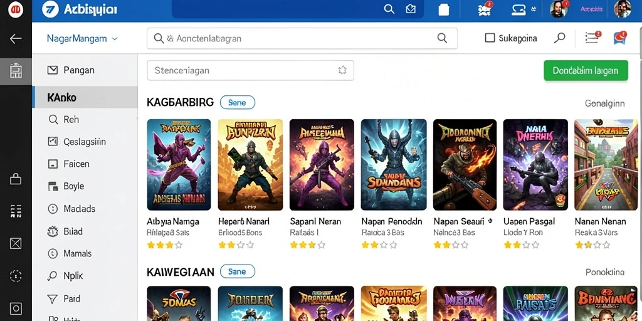Open the Genalginn link
The width and height of the screenshot is (642, 321).
pyautogui.click(x=605, y=103)
